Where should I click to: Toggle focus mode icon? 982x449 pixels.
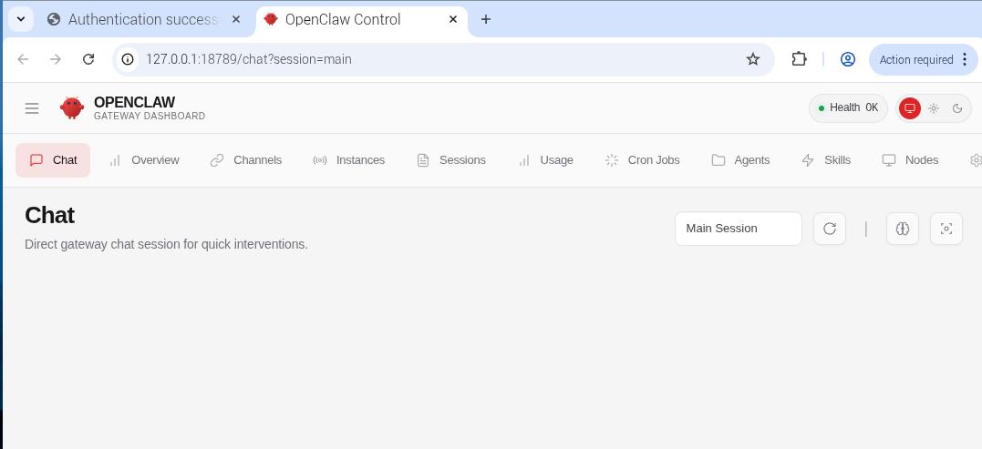coord(946,229)
